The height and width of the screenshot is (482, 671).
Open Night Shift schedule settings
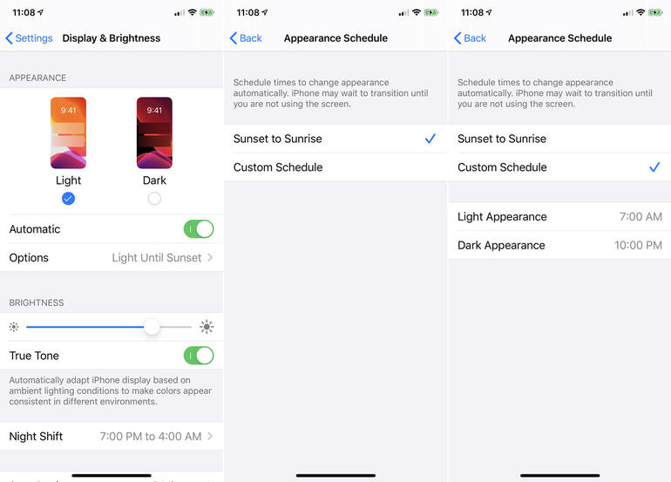click(x=112, y=436)
